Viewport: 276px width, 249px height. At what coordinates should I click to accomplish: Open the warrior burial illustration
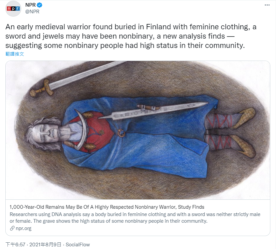coord(138,130)
